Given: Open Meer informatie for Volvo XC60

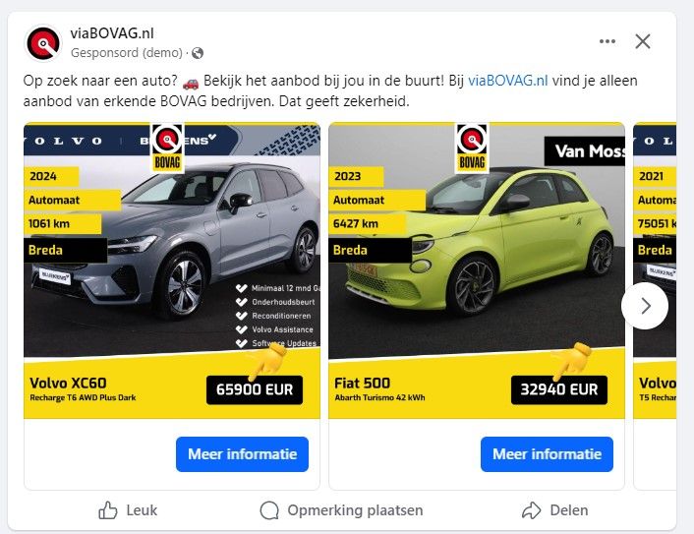Looking at the screenshot, I should pos(242,454).
